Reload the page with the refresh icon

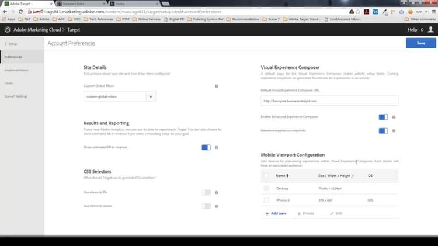20,12
